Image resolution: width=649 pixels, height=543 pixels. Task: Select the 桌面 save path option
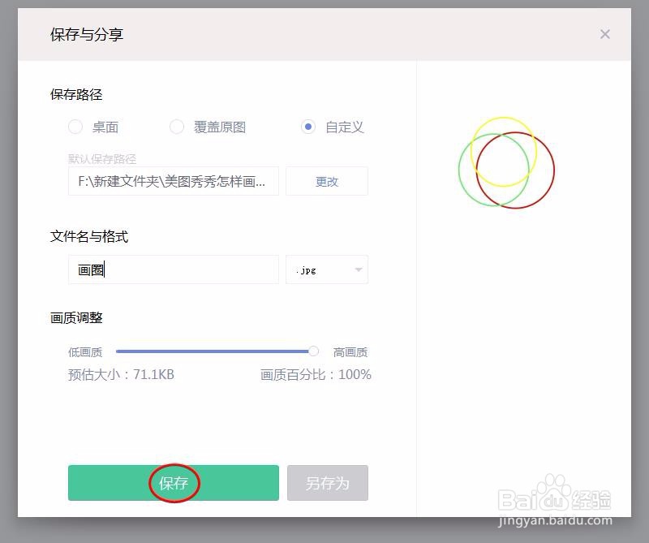click(75, 127)
